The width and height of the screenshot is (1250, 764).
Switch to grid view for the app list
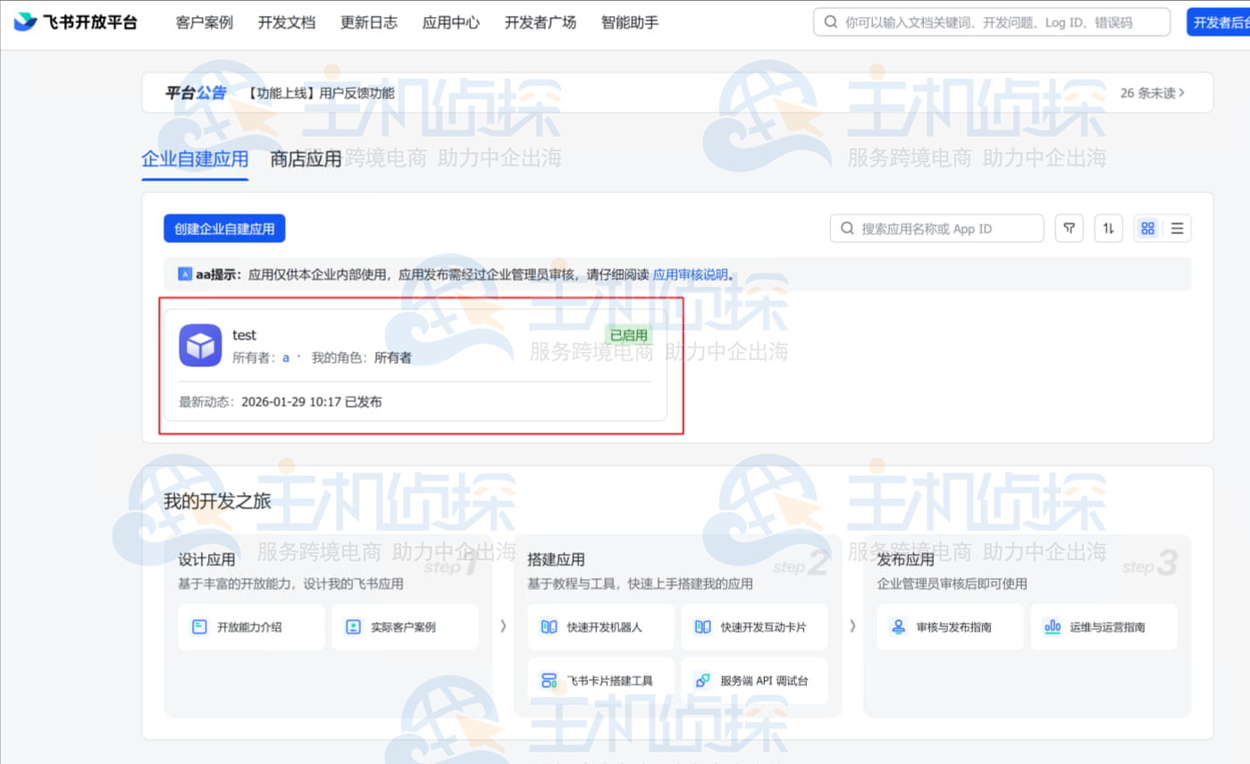(1147, 228)
